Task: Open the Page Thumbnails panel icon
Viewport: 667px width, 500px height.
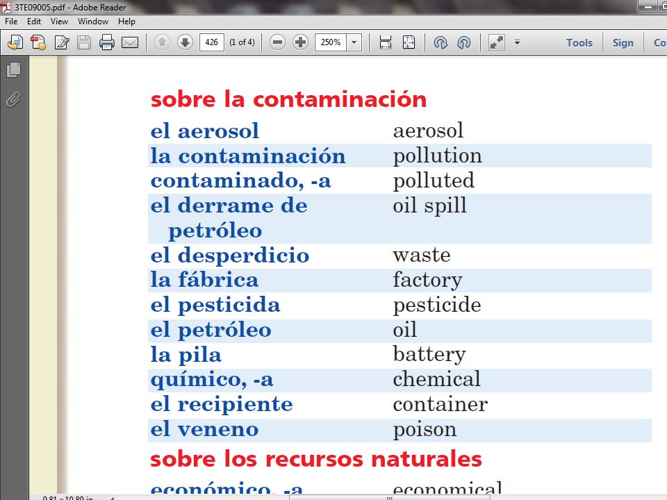Action: pos(14,69)
